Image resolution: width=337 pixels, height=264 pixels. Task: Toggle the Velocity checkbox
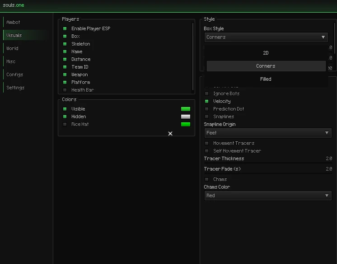[x=207, y=101]
